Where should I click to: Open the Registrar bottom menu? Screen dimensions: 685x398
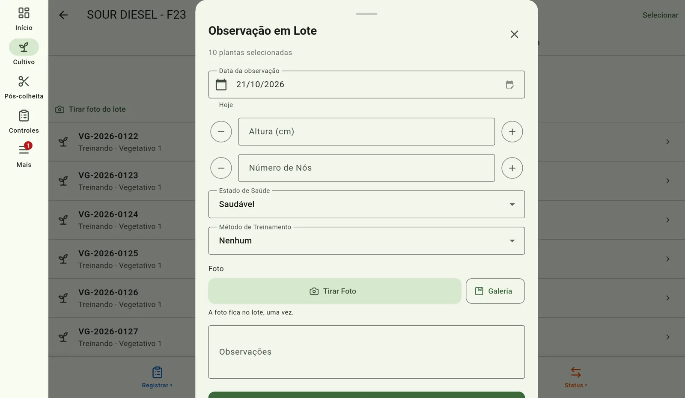coord(157,377)
